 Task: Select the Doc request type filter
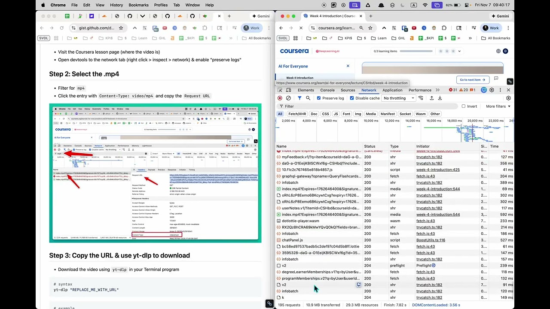click(x=314, y=114)
